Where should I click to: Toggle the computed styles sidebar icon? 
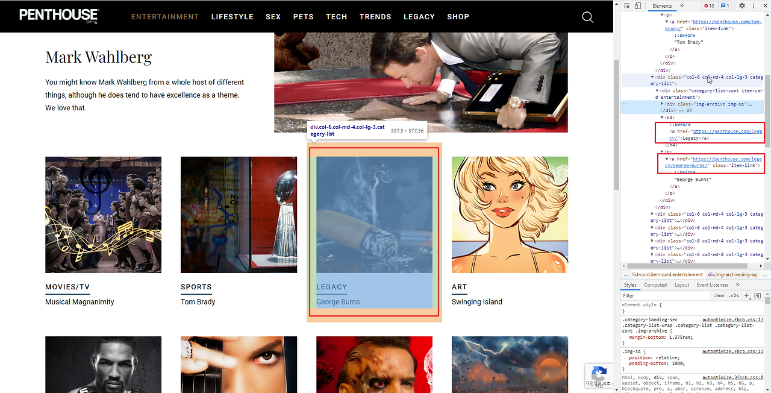pos(757,296)
